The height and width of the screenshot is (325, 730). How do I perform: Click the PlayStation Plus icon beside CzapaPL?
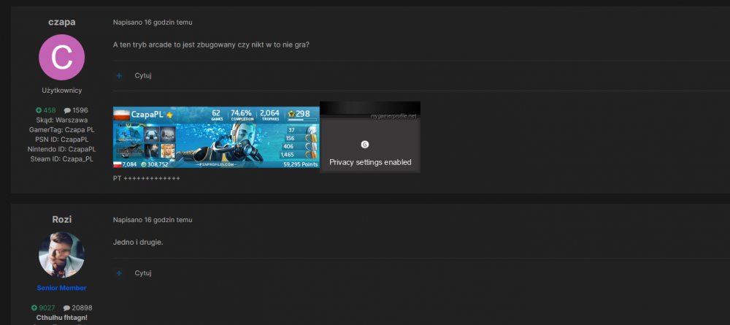169,115
